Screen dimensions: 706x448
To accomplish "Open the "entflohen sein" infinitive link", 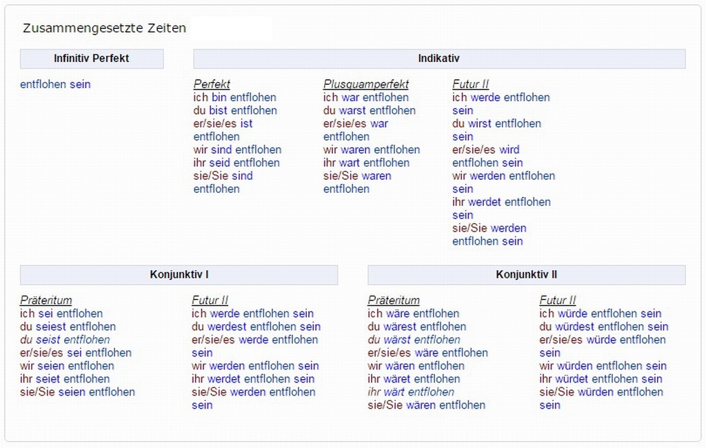I will pyautogui.click(x=55, y=84).
